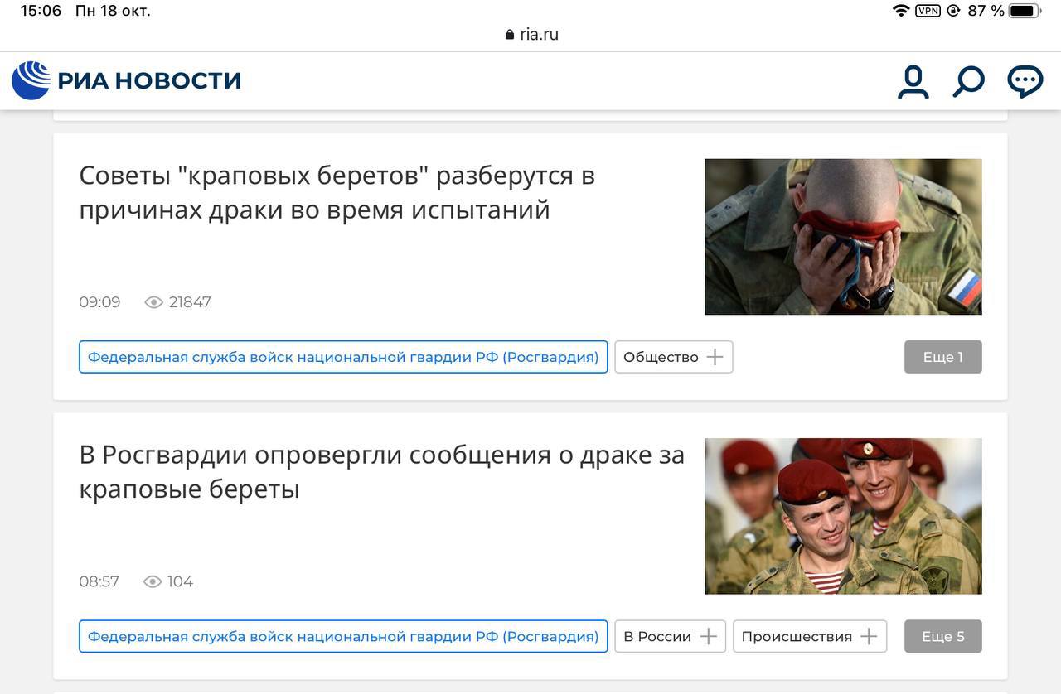Tap the rotation lock status icon
Screen dimensions: 1061x694
953,11
